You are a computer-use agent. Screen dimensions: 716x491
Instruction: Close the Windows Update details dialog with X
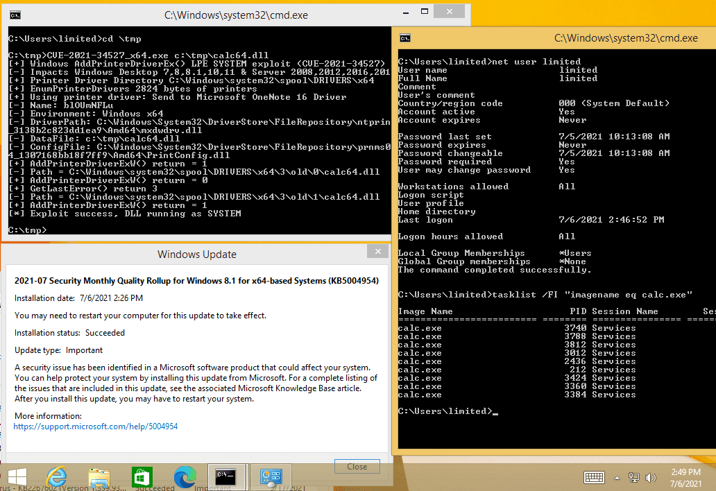(x=377, y=251)
